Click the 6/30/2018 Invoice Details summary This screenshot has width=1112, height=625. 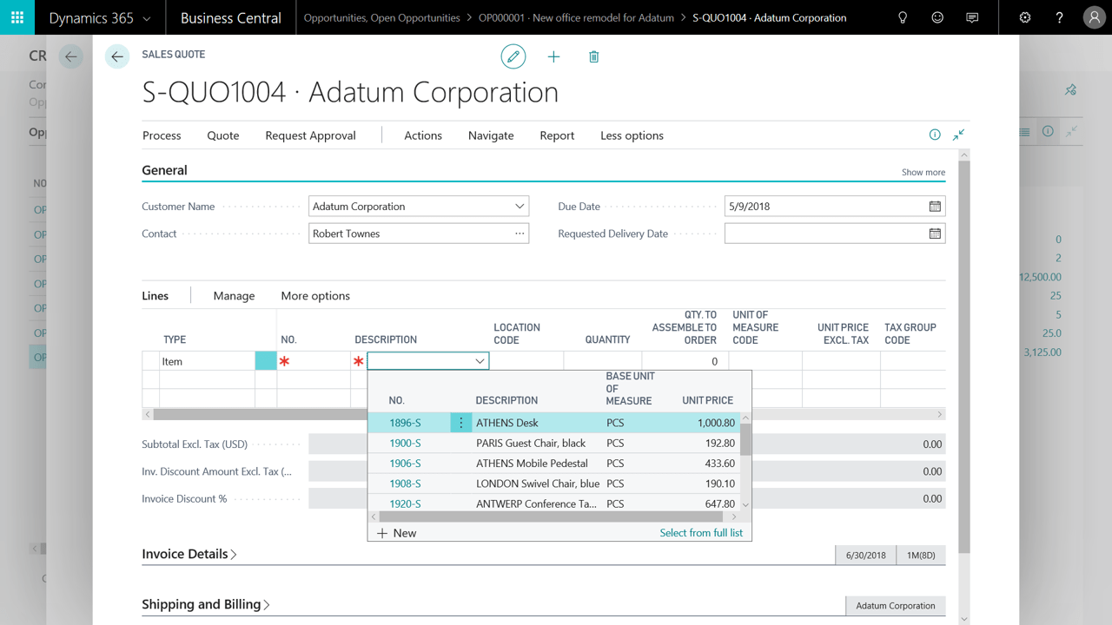click(866, 555)
